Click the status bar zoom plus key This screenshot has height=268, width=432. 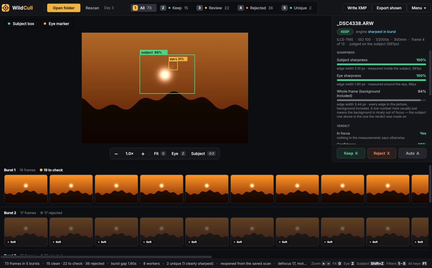pos(323,263)
